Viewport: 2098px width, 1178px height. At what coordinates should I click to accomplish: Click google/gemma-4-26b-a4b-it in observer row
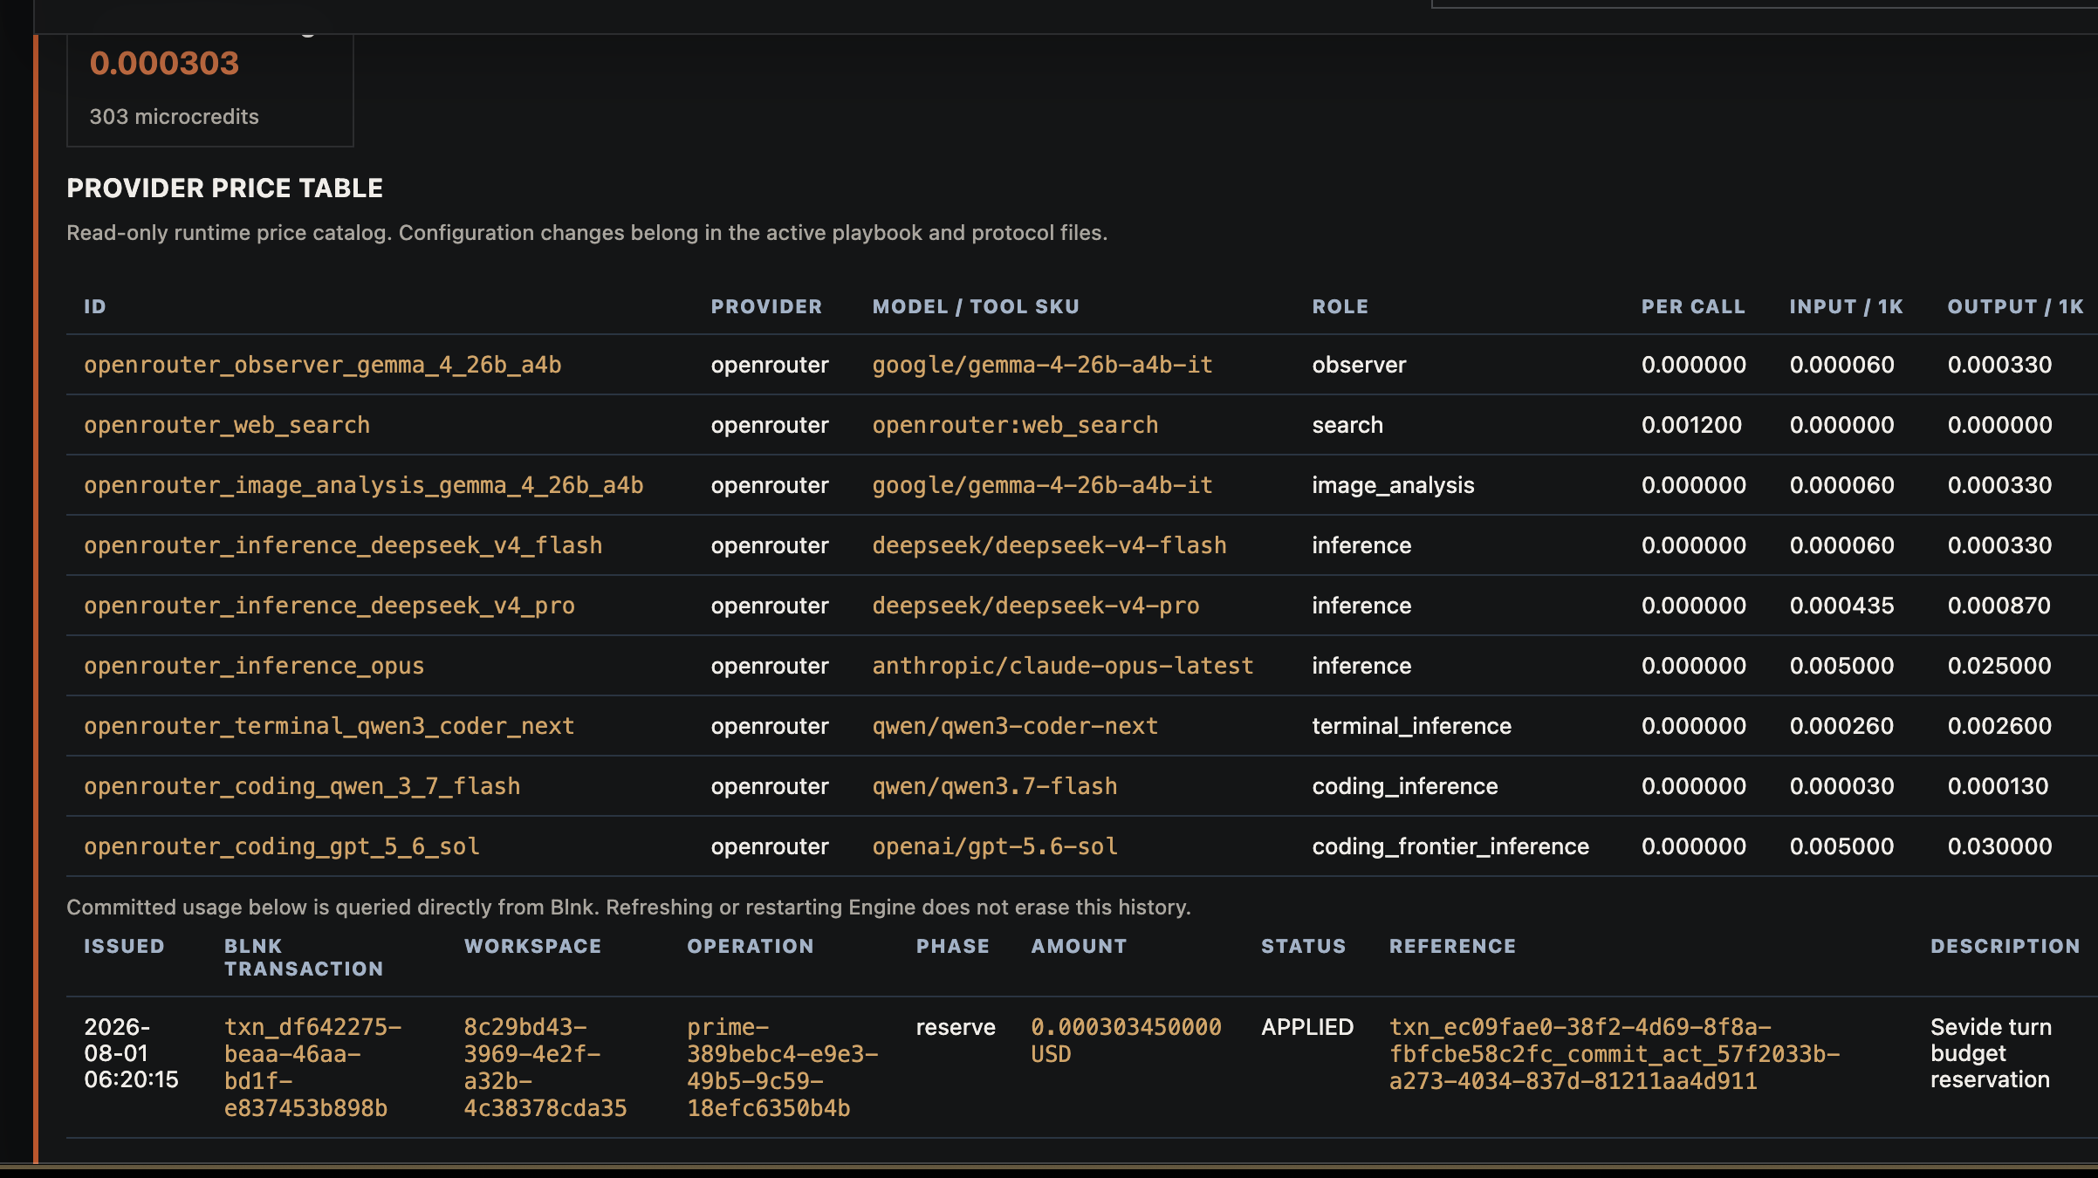click(x=1042, y=365)
